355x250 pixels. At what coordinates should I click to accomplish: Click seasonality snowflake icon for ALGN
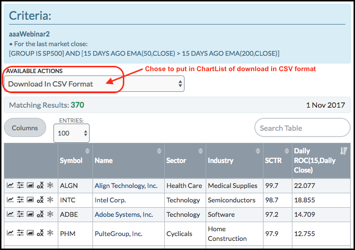click(50, 186)
